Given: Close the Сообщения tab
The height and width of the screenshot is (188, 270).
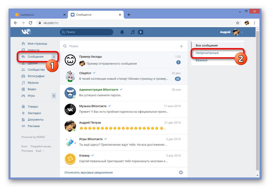Looking at the screenshot, I should tap(120, 15).
